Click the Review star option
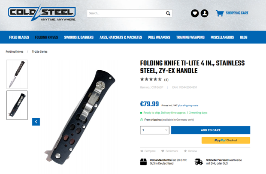 [x=190, y=151]
